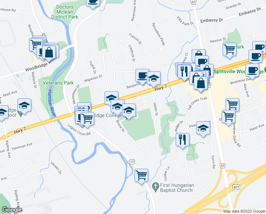Click the coffee cup marker at top near Doctors Mclean Park

click(93, 2)
